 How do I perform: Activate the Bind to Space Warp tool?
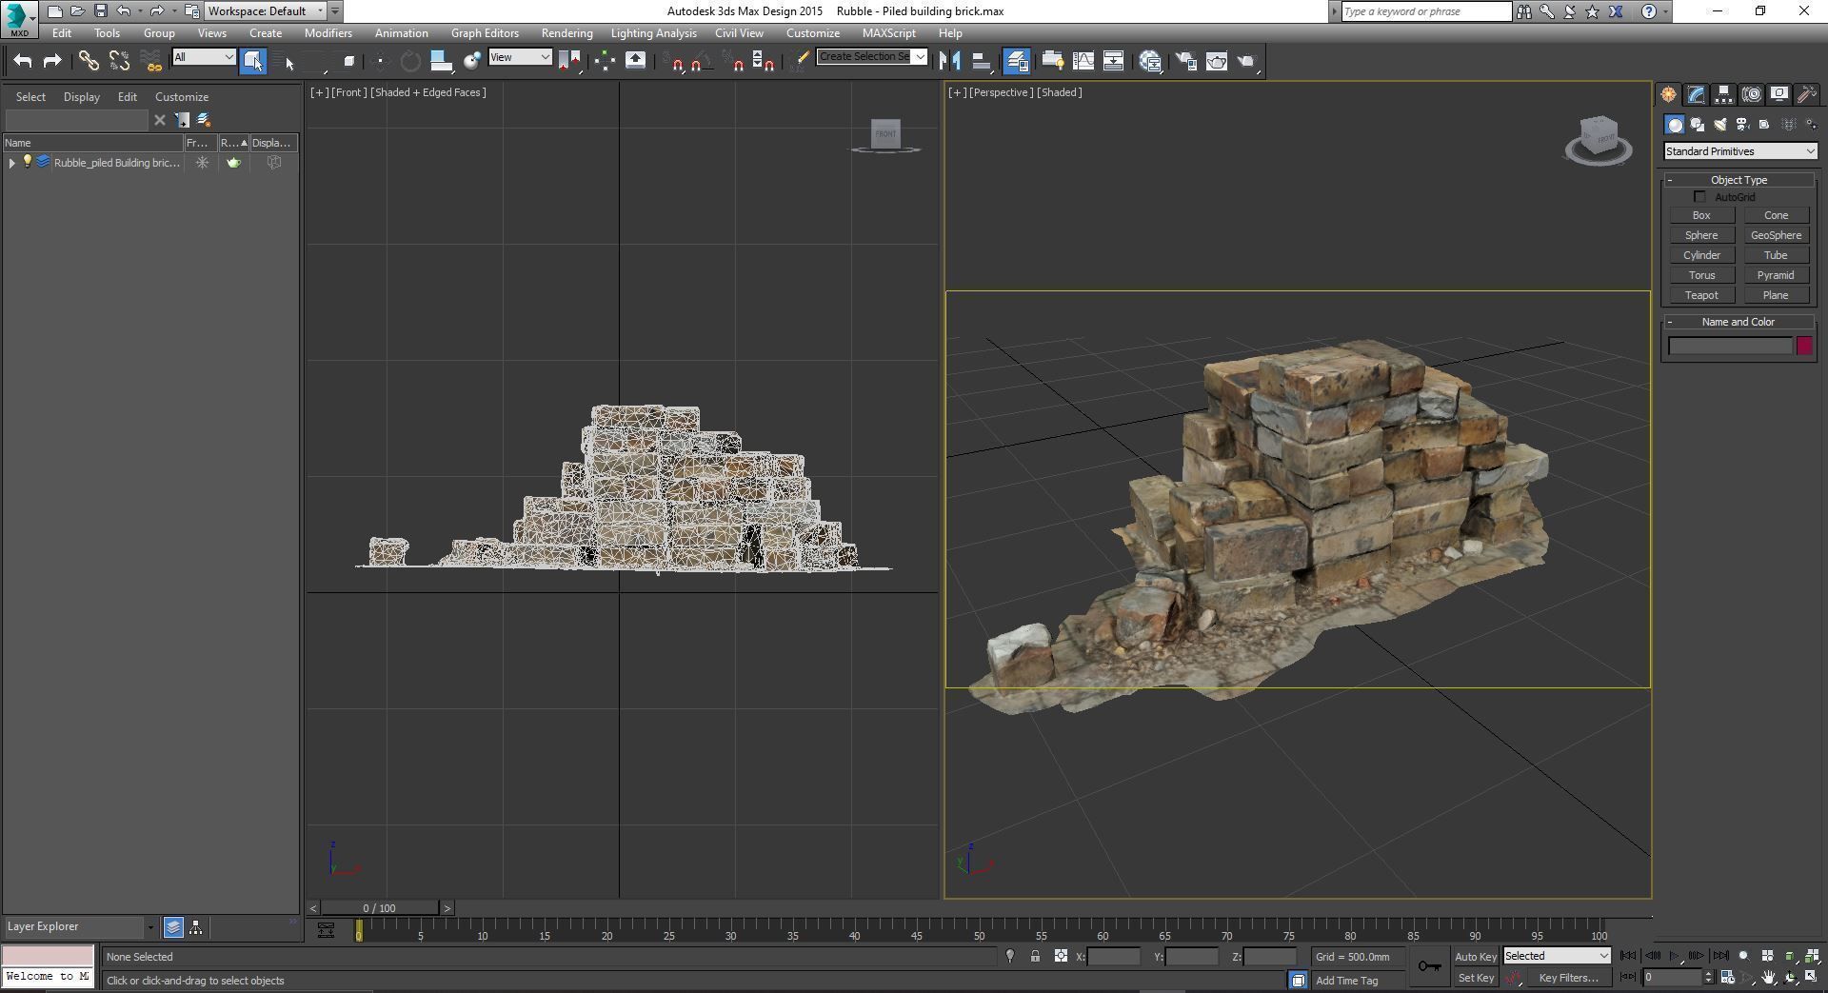(150, 61)
